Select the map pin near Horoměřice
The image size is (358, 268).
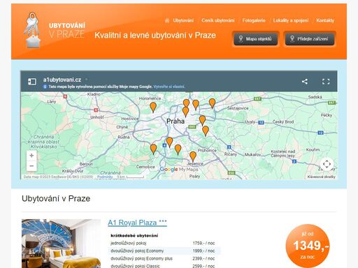tap(153, 107)
